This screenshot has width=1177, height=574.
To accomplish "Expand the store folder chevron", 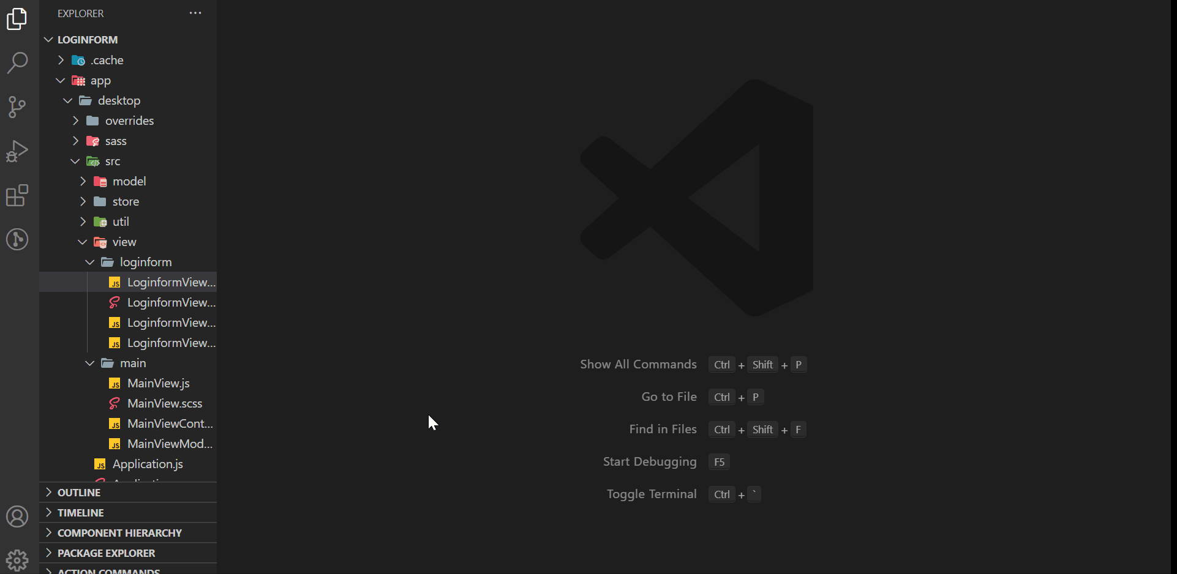I will tap(83, 201).
